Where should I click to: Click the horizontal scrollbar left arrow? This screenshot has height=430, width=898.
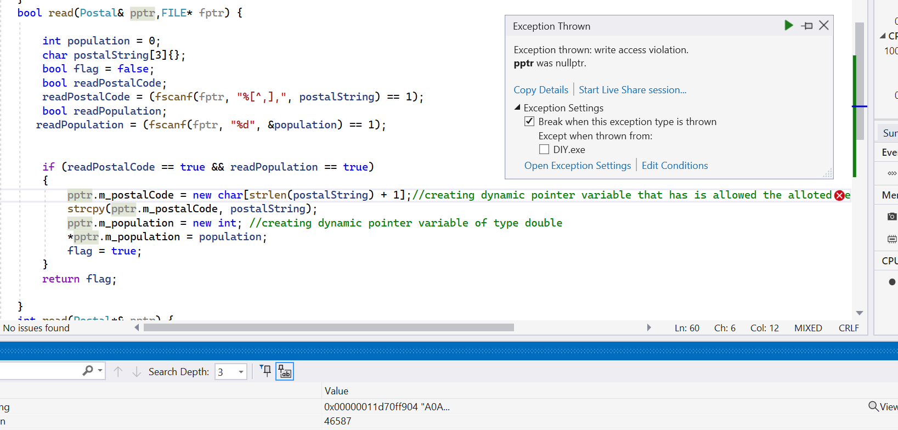[x=137, y=327]
